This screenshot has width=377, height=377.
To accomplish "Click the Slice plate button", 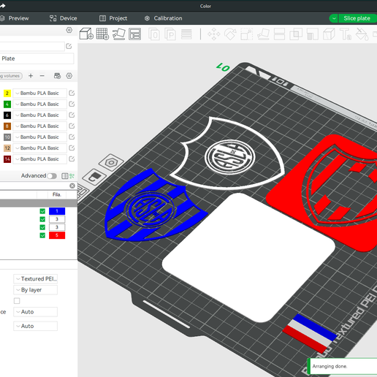I will (357, 18).
